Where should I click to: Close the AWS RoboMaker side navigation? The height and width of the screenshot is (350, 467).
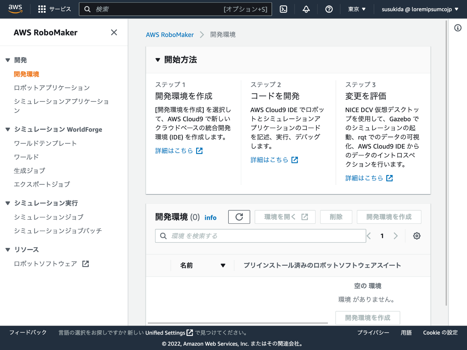114,32
